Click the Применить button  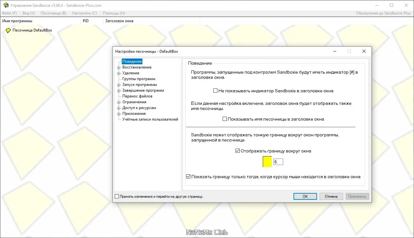357,197
